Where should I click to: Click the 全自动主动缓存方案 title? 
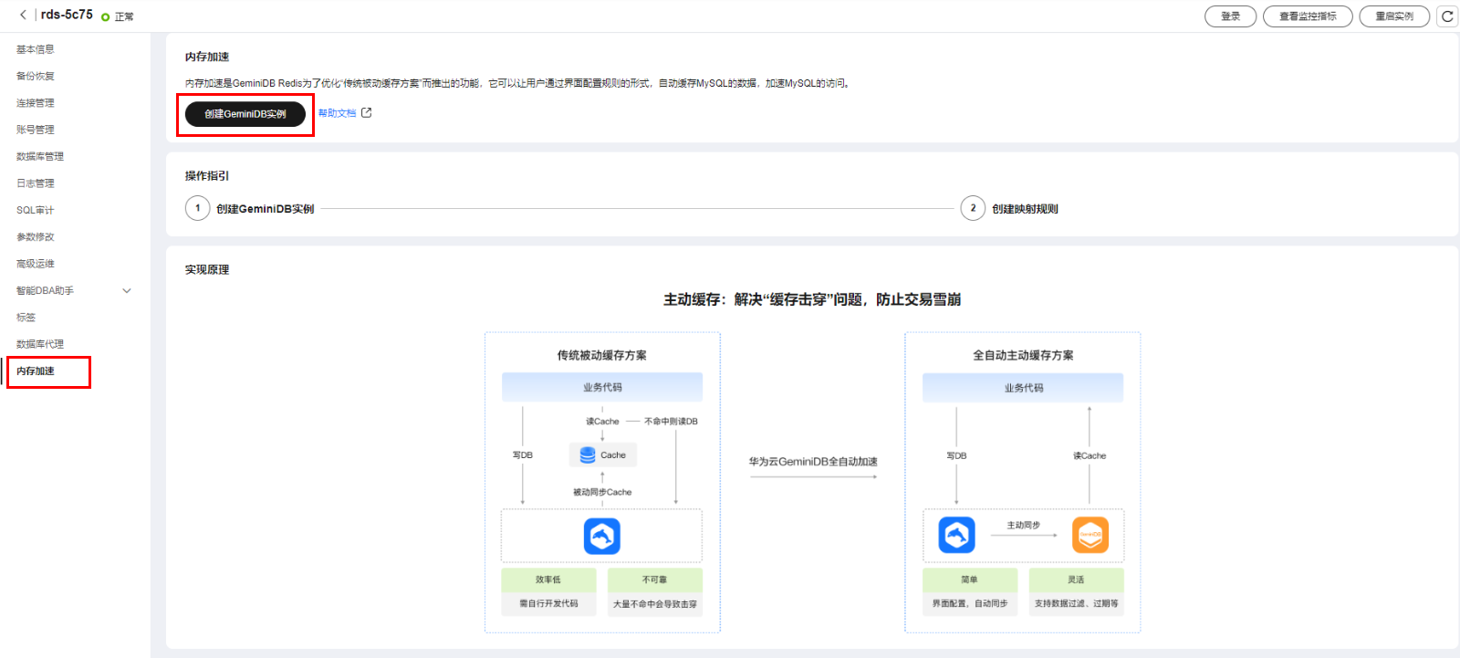tap(1023, 355)
